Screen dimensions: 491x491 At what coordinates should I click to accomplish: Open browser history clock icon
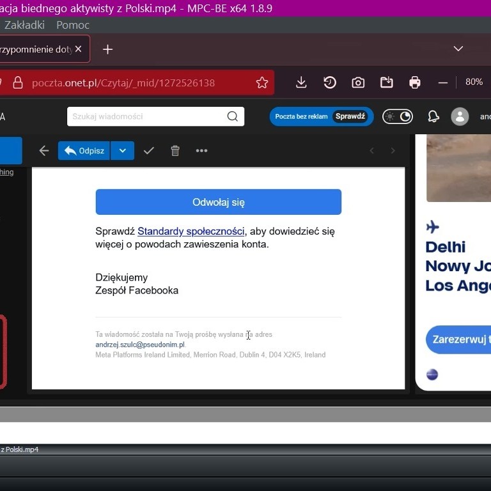point(330,82)
